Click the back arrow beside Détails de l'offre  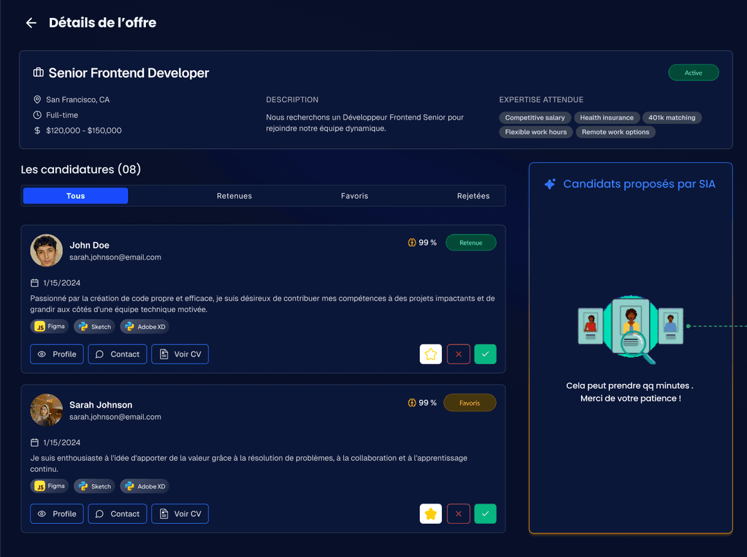pyautogui.click(x=30, y=23)
